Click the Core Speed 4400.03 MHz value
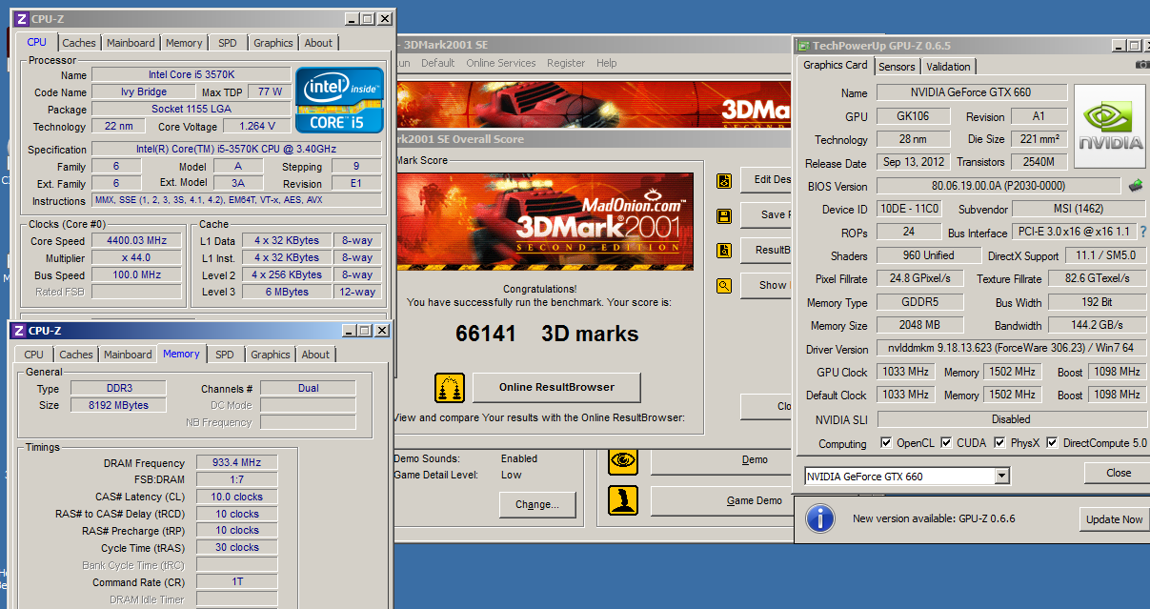Viewport: 1150px width, 609px height. click(136, 241)
